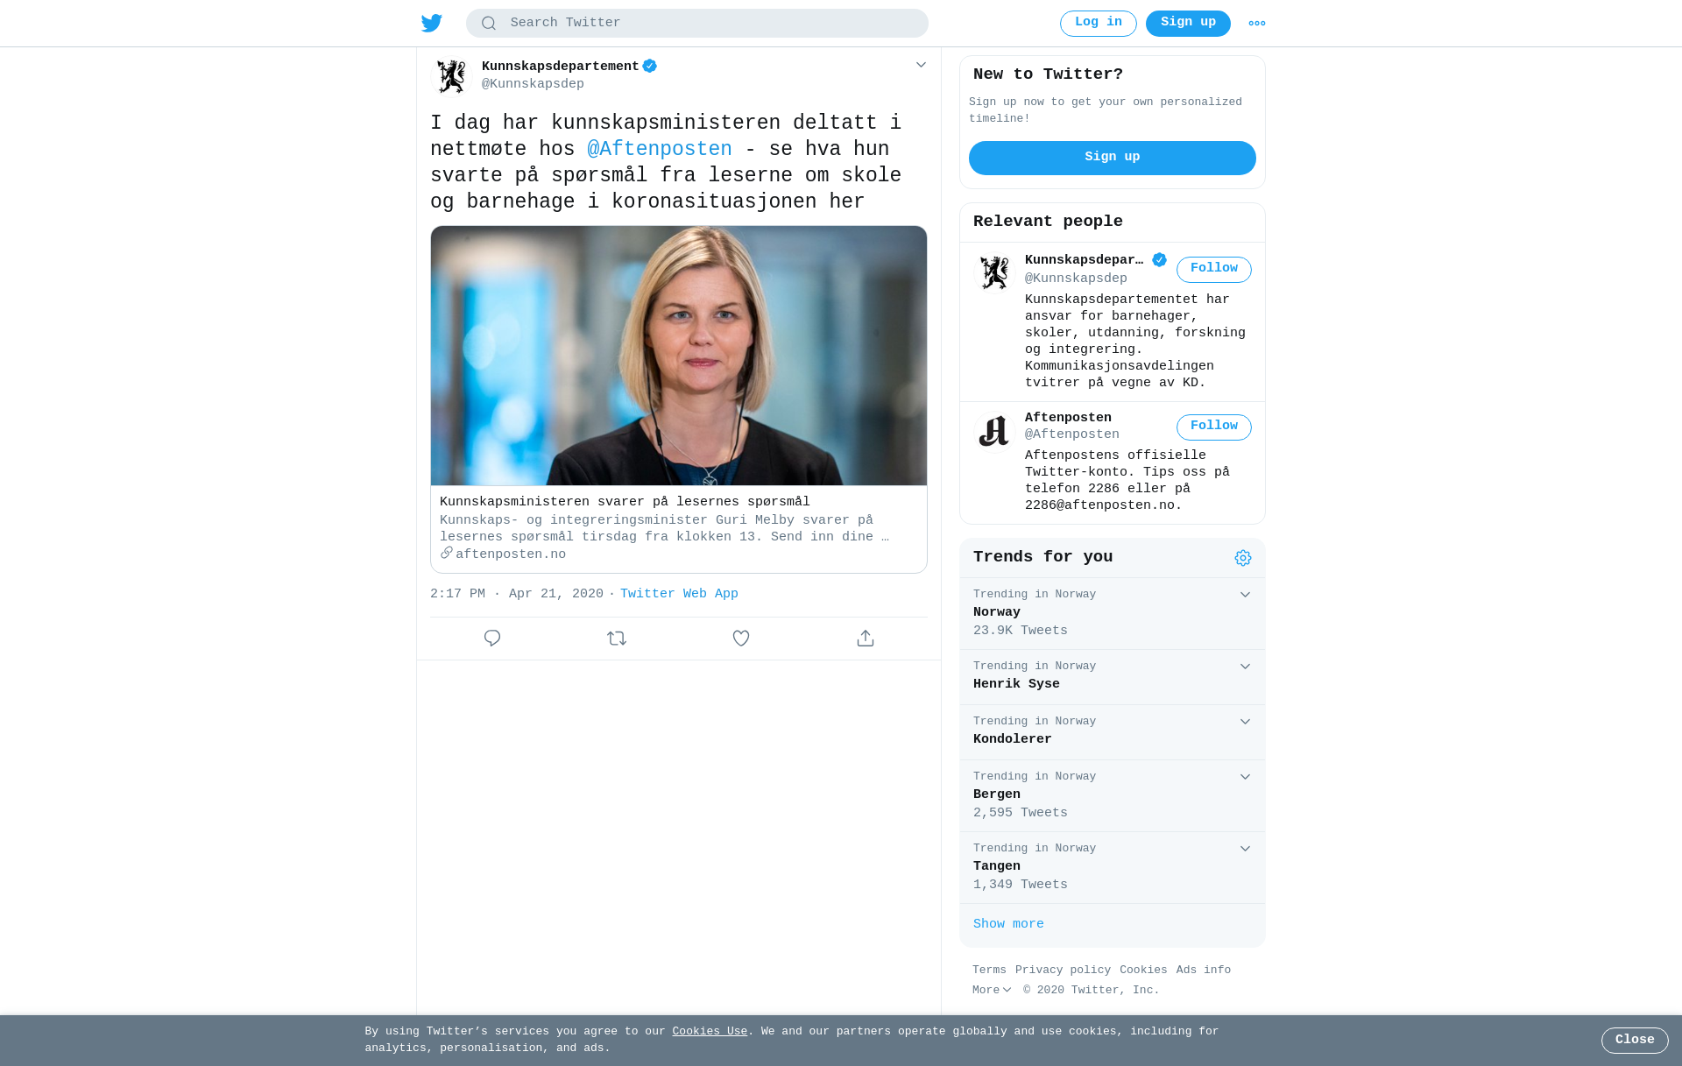Open the Aftenposten article preview image

(679, 356)
